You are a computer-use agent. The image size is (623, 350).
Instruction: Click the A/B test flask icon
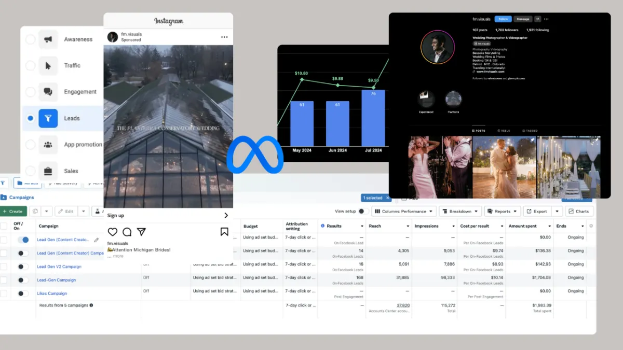click(97, 212)
